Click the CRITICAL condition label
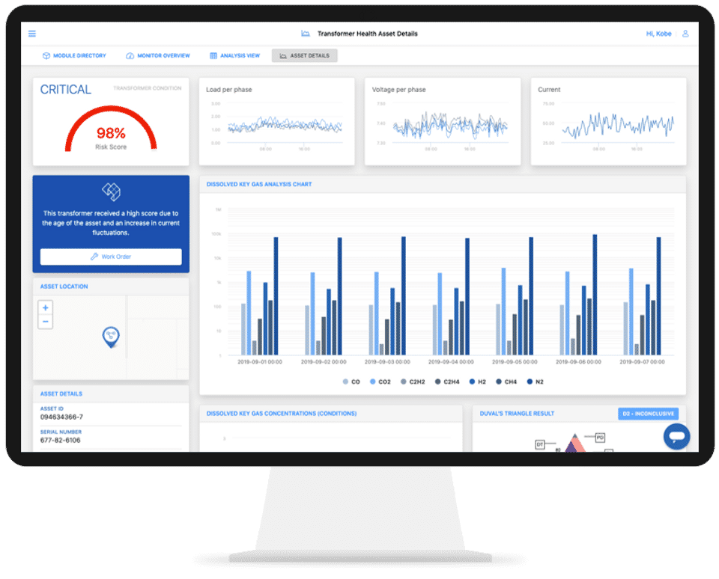This screenshot has width=719, height=579. (66, 89)
